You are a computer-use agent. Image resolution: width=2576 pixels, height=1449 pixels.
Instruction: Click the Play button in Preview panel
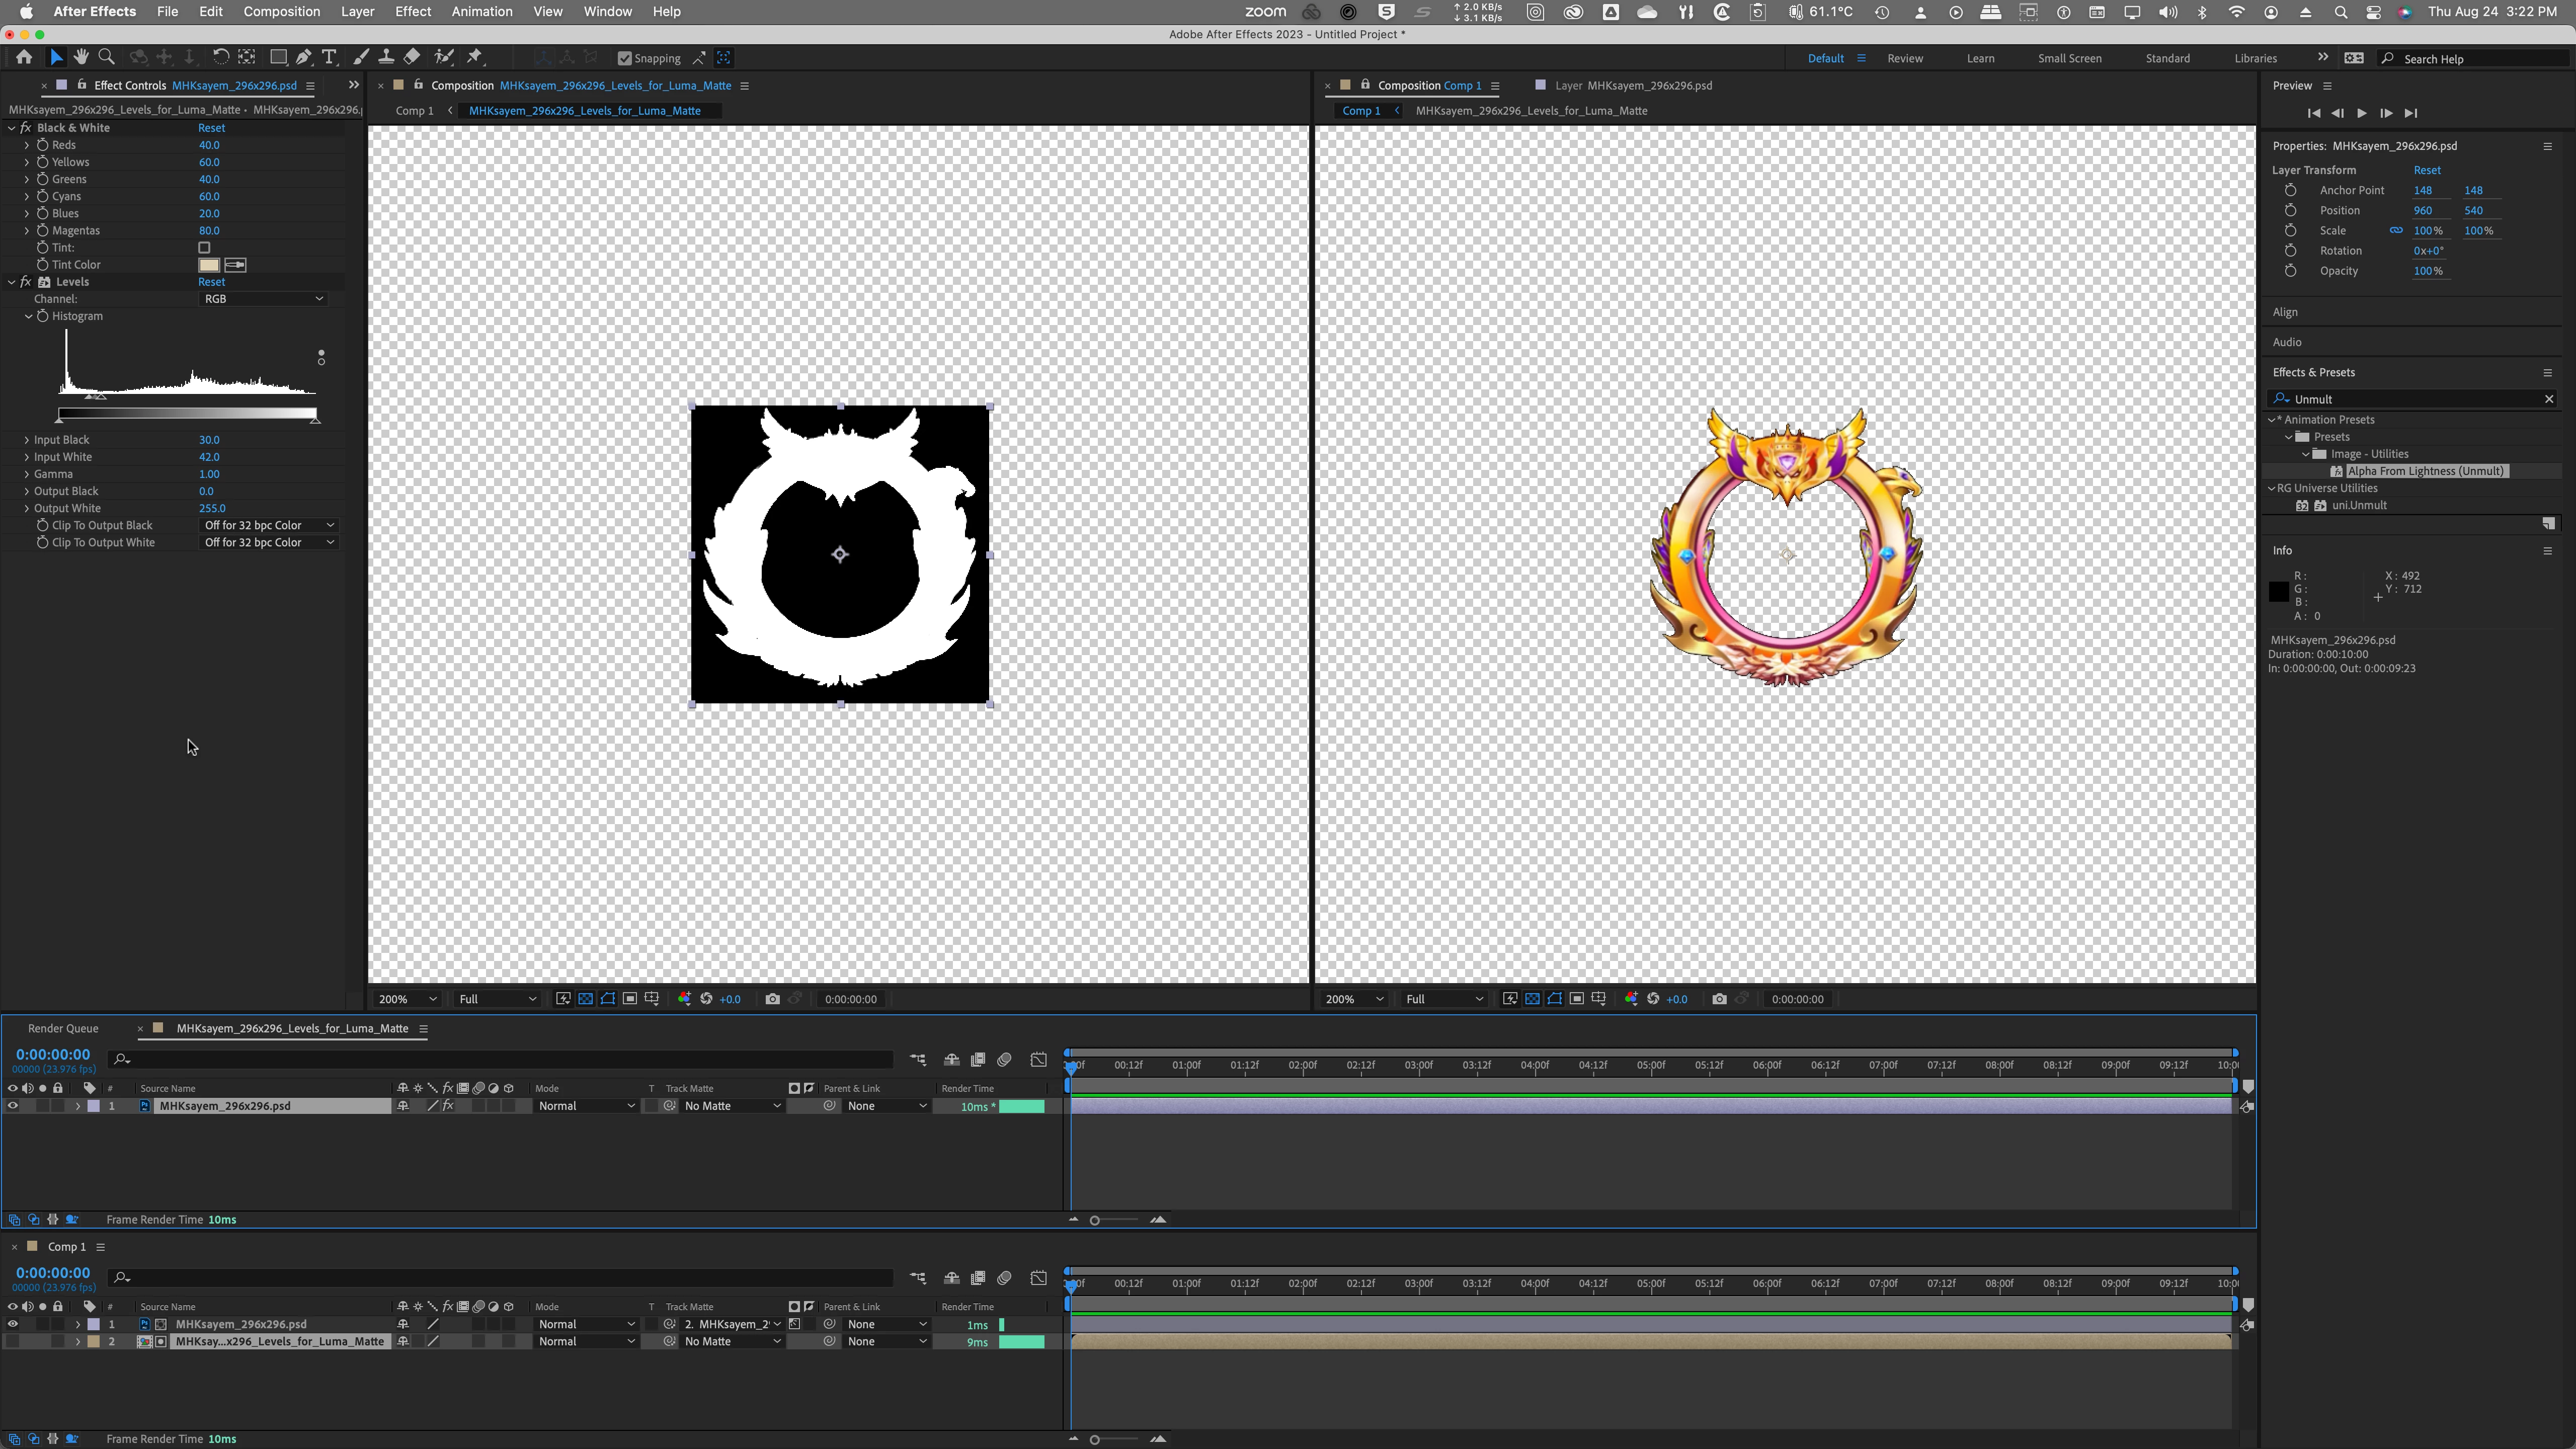click(2361, 113)
